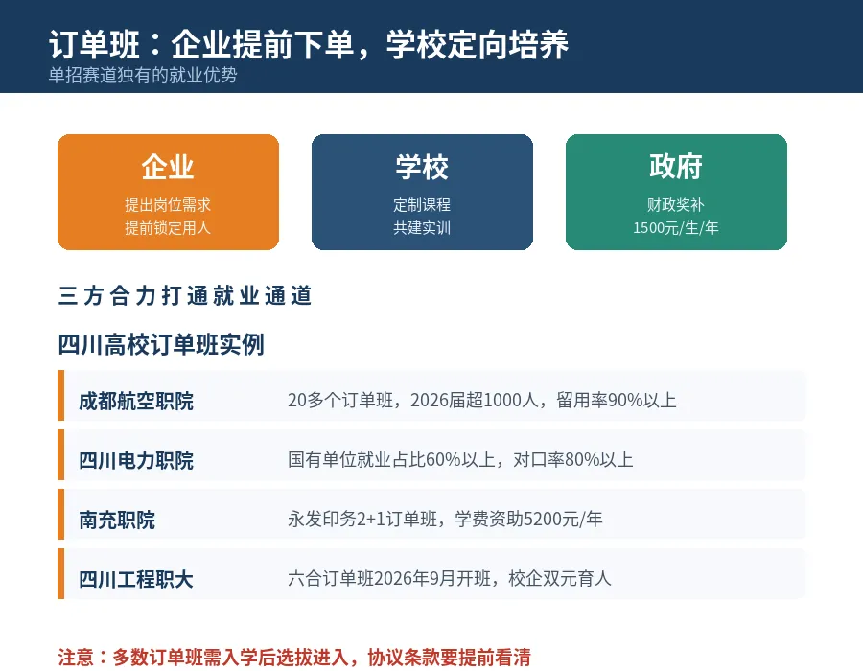The width and height of the screenshot is (863, 671).
Task: Select the blue 学校 card
Action: 422,192
